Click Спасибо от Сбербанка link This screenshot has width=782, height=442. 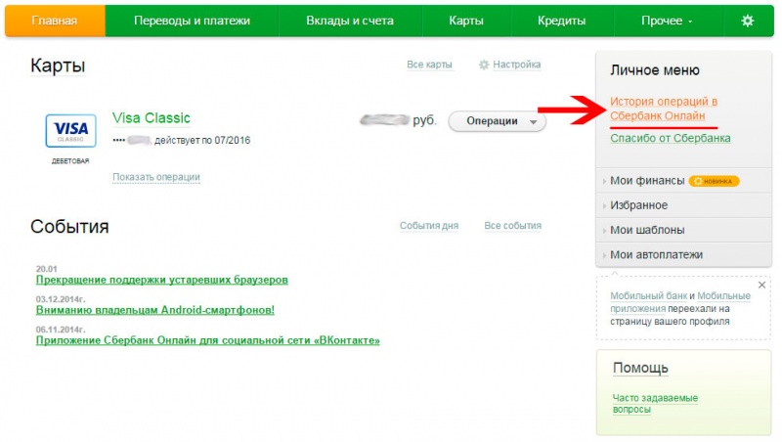[x=670, y=138]
